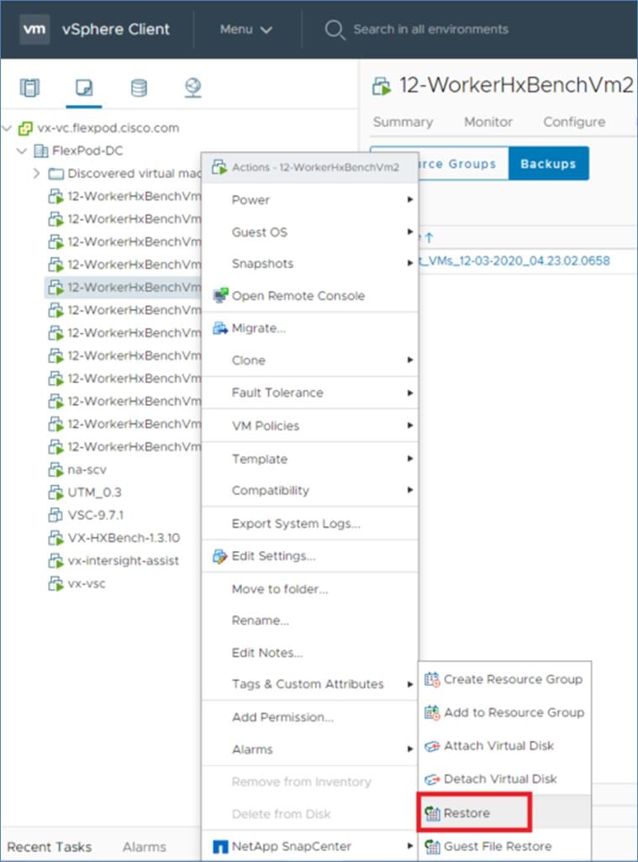The image size is (638, 862).
Task: Click the vm logo in header
Action: coord(34,29)
